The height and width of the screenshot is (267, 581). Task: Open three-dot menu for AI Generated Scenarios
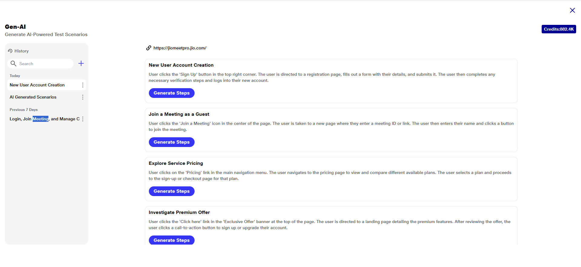click(83, 97)
